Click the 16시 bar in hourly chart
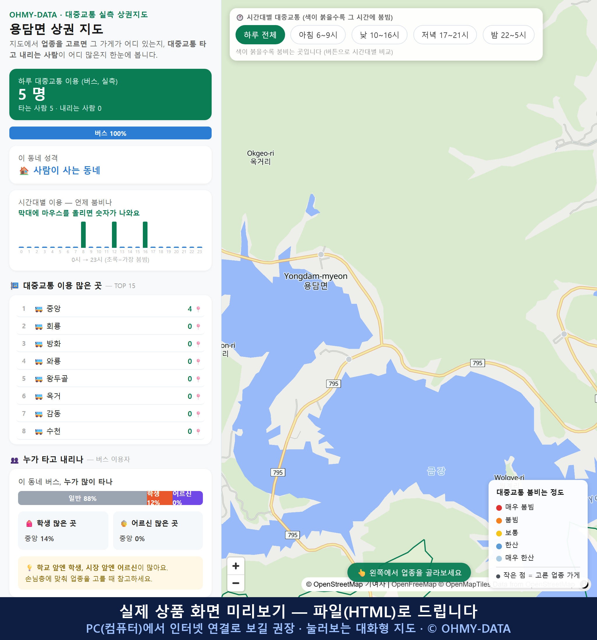597x640 pixels. pos(145,234)
